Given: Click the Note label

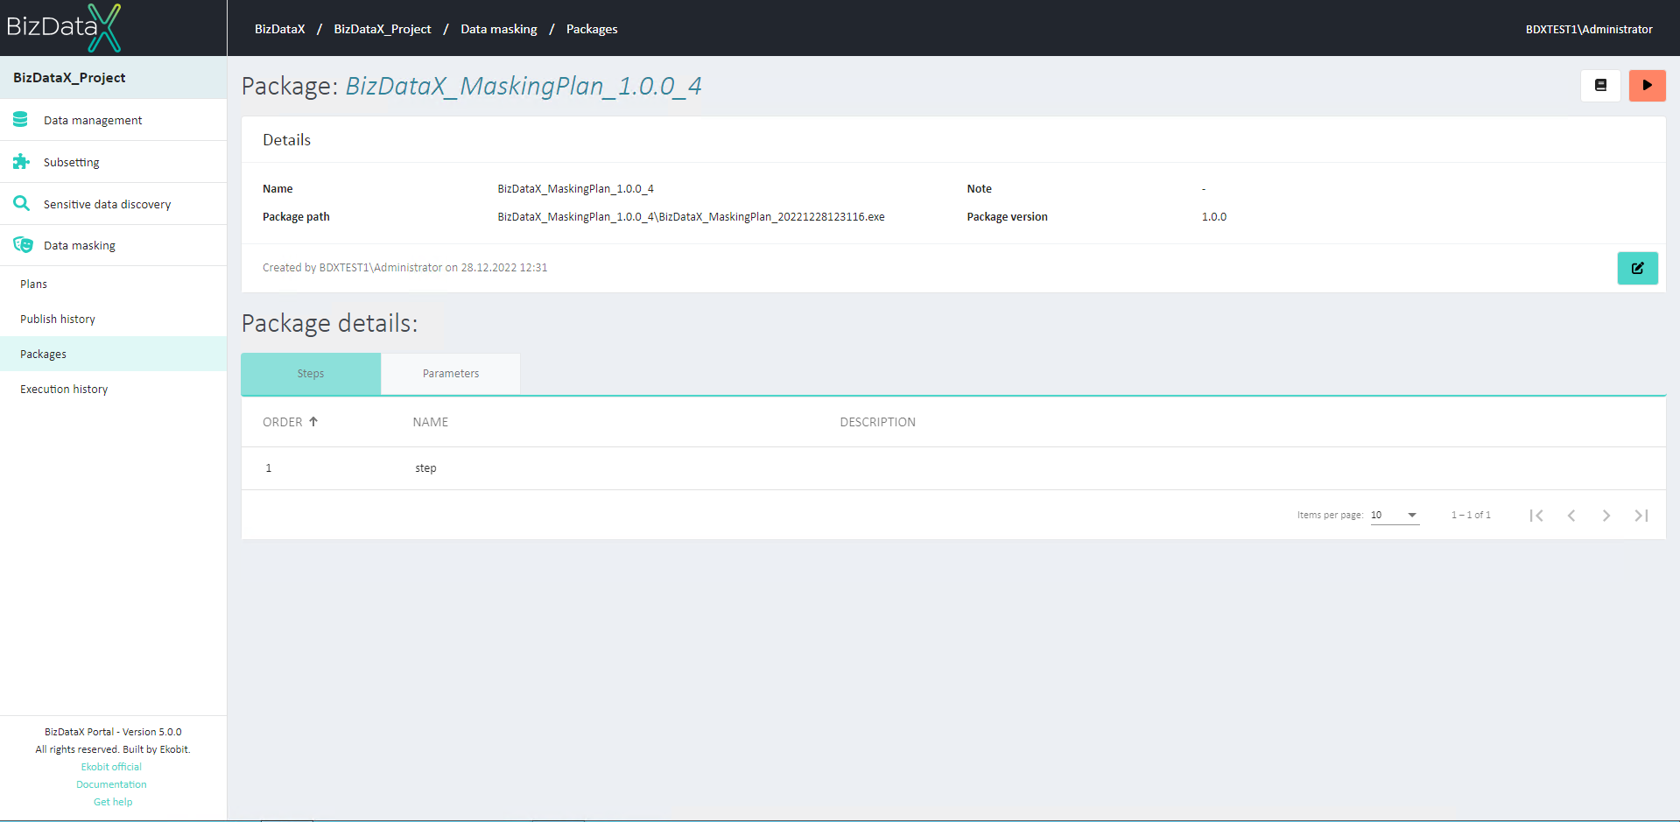Looking at the screenshot, I should [x=979, y=189].
